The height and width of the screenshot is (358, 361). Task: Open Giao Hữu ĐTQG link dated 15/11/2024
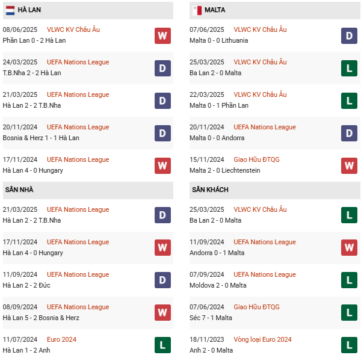pyautogui.click(x=256, y=159)
